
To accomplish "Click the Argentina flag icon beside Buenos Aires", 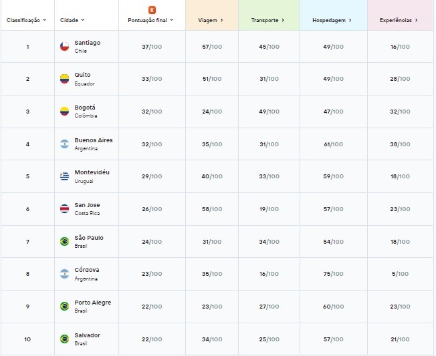I will pyautogui.click(x=64, y=144).
